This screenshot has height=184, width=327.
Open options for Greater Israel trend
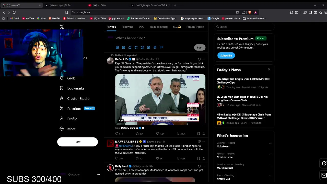point(270,154)
